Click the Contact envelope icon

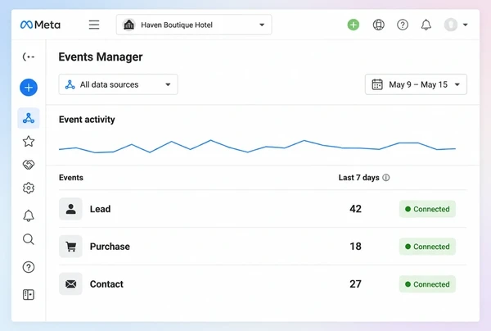[x=70, y=284]
